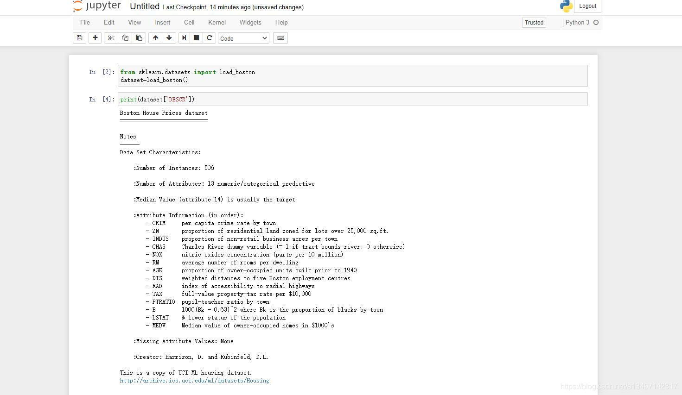Click the 'Missing Attribute Values: None' line
The width and height of the screenshot is (682, 395).
coord(184,341)
